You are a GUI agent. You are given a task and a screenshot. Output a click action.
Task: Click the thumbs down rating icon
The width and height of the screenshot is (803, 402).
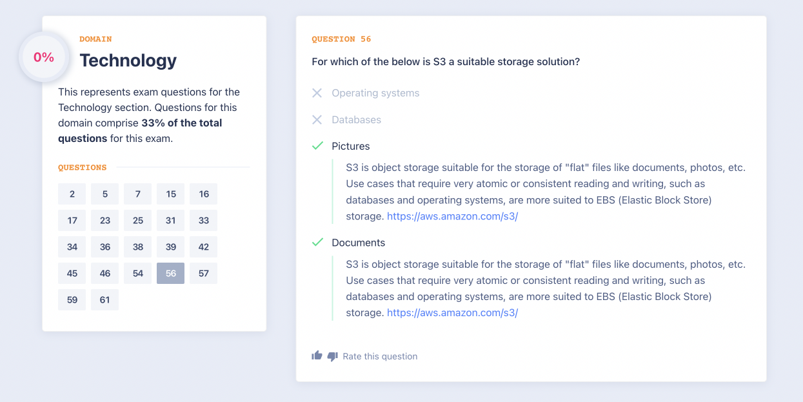pyautogui.click(x=332, y=356)
